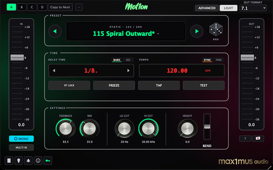Click the FEEDBACK knob

66,129
